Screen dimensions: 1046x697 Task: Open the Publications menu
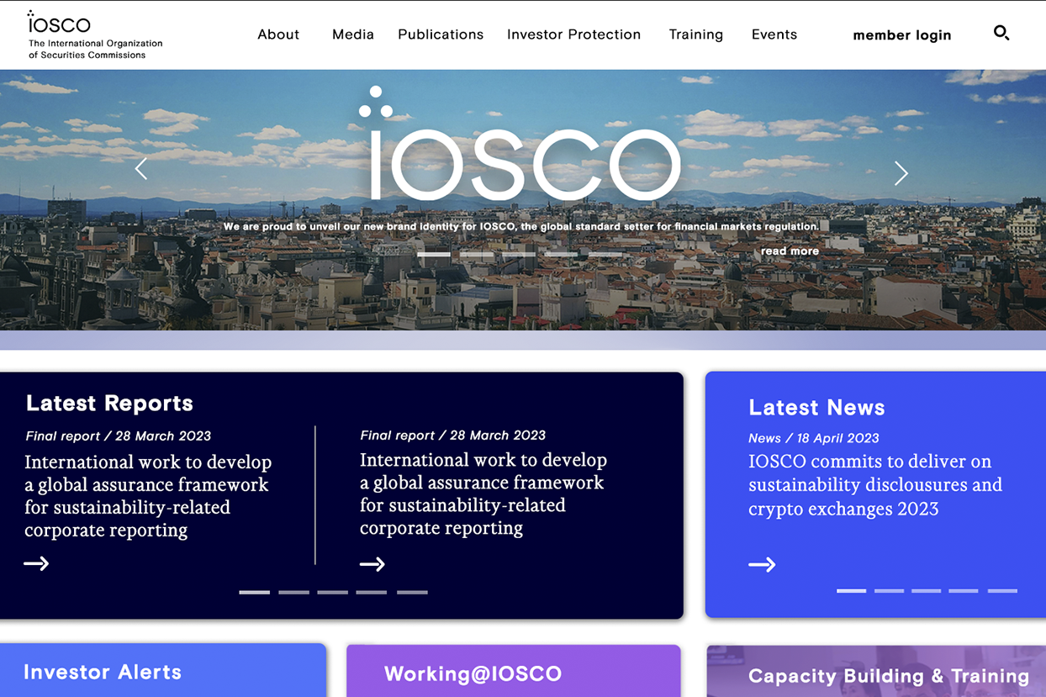point(441,34)
